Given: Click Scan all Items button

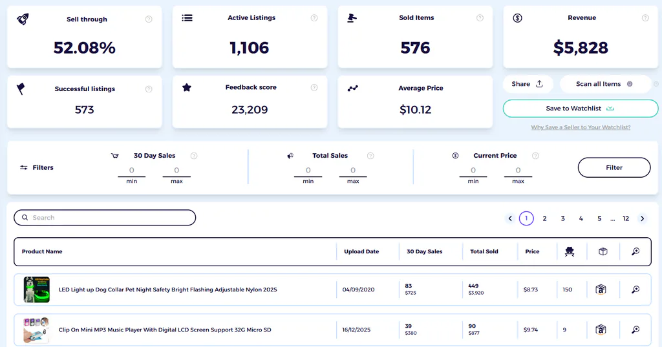Looking at the screenshot, I should (x=605, y=84).
